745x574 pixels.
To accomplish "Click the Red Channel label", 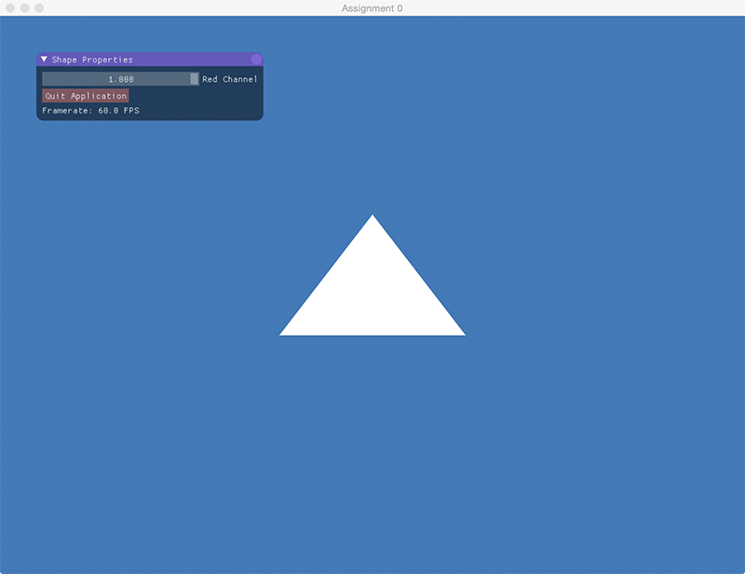I will click(x=230, y=79).
